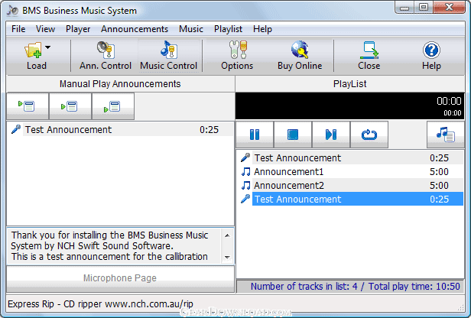Open the File menu

pyautogui.click(x=18, y=29)
